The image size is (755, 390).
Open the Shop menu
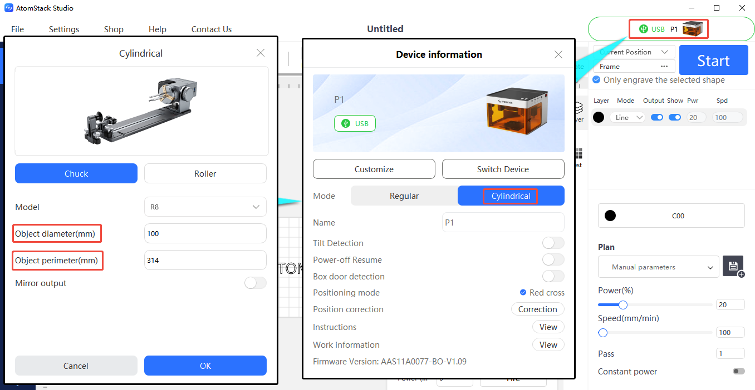114,29
